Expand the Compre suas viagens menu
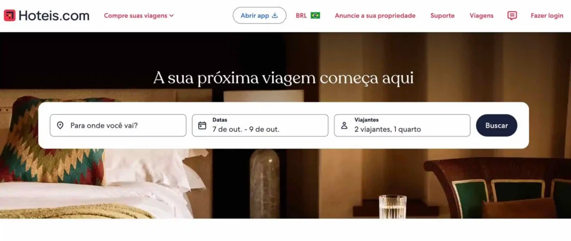This screenshot has width=571, height=241. click(139, 16)
